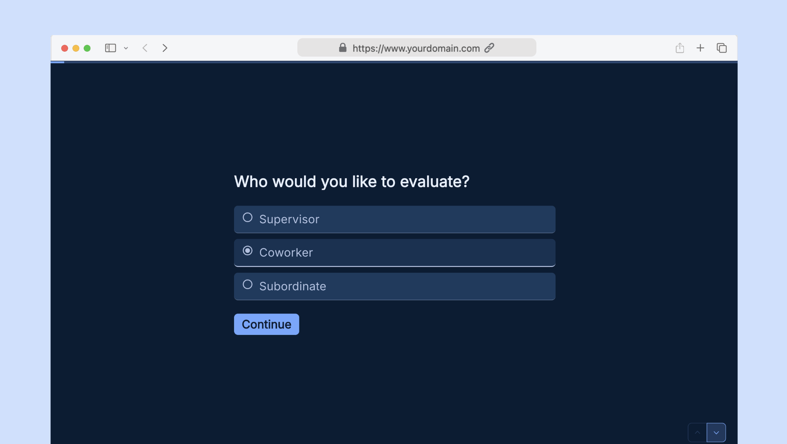Image resolution: width=787 pixels, height=444 pixels.
Task: Open the sidebar options chevron
Action: (126, 48)
